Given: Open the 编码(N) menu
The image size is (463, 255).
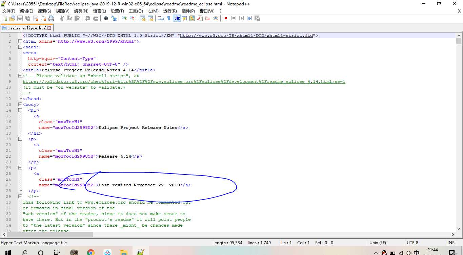Looking at the screenshot, I should [81, 11].
